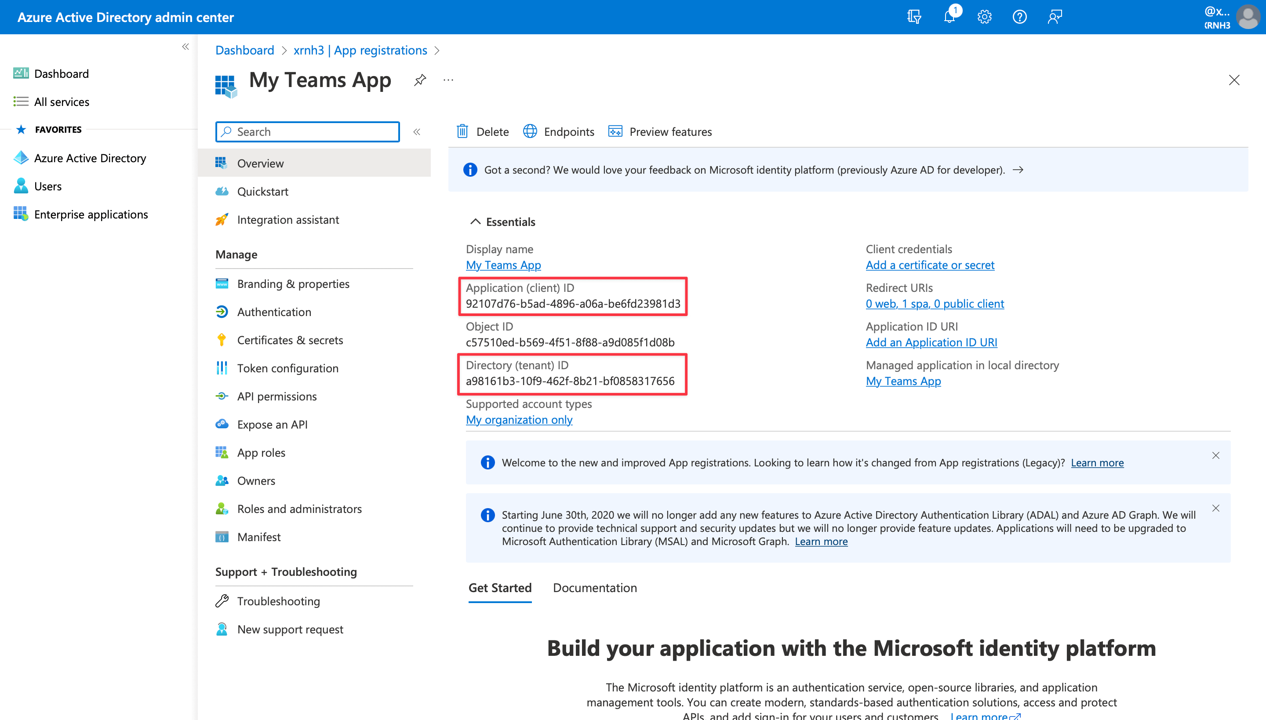
Task: Pin My Teams App to dashboard
Action: [420, 80]
